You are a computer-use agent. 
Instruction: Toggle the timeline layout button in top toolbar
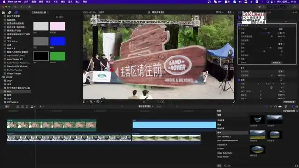click(x=277, y=7)
